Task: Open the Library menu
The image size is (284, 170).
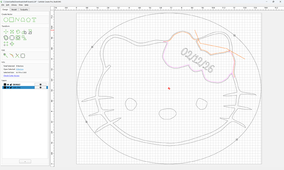Action: coord(14,5)
